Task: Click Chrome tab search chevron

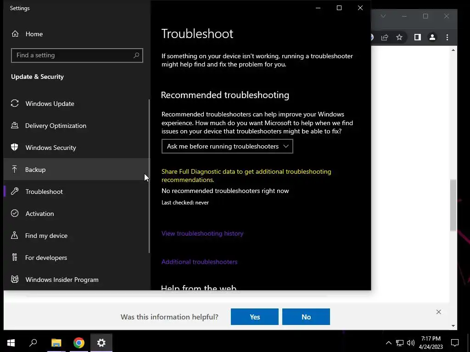Action: (383, 16)
